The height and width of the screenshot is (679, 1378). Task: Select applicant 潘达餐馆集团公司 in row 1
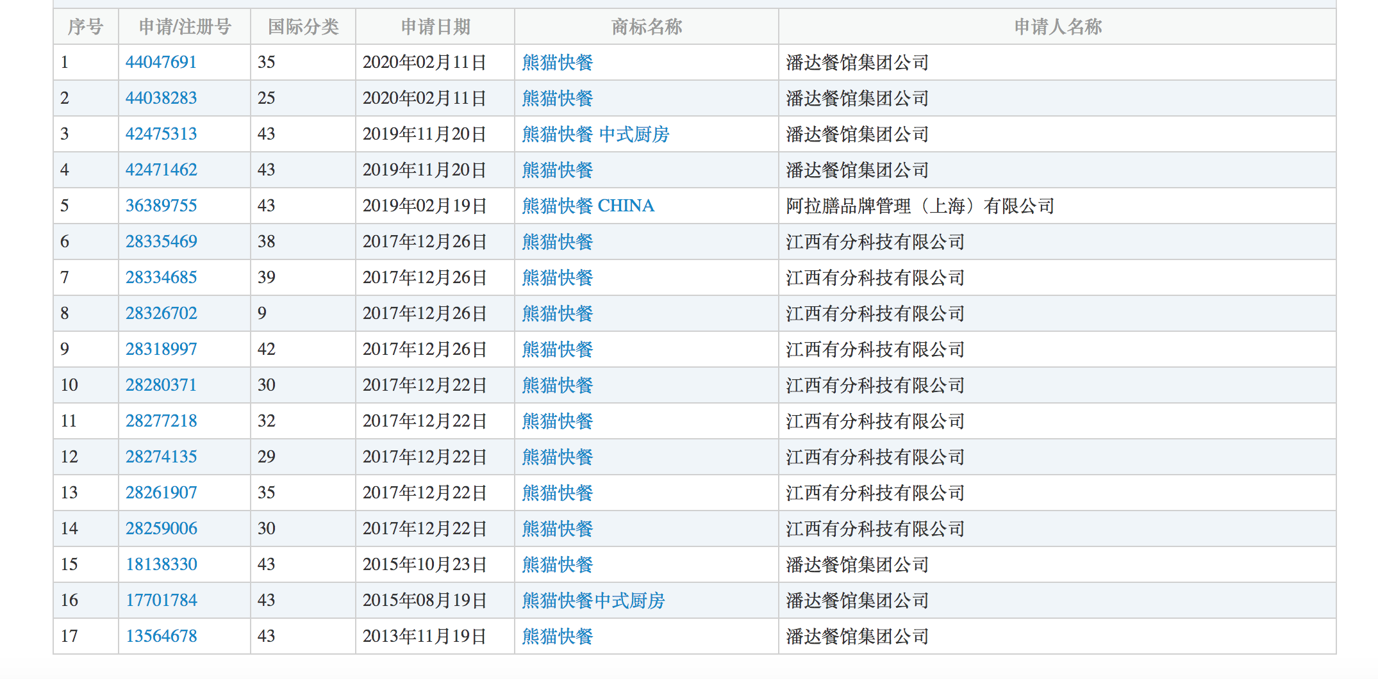tap(857, 62)
